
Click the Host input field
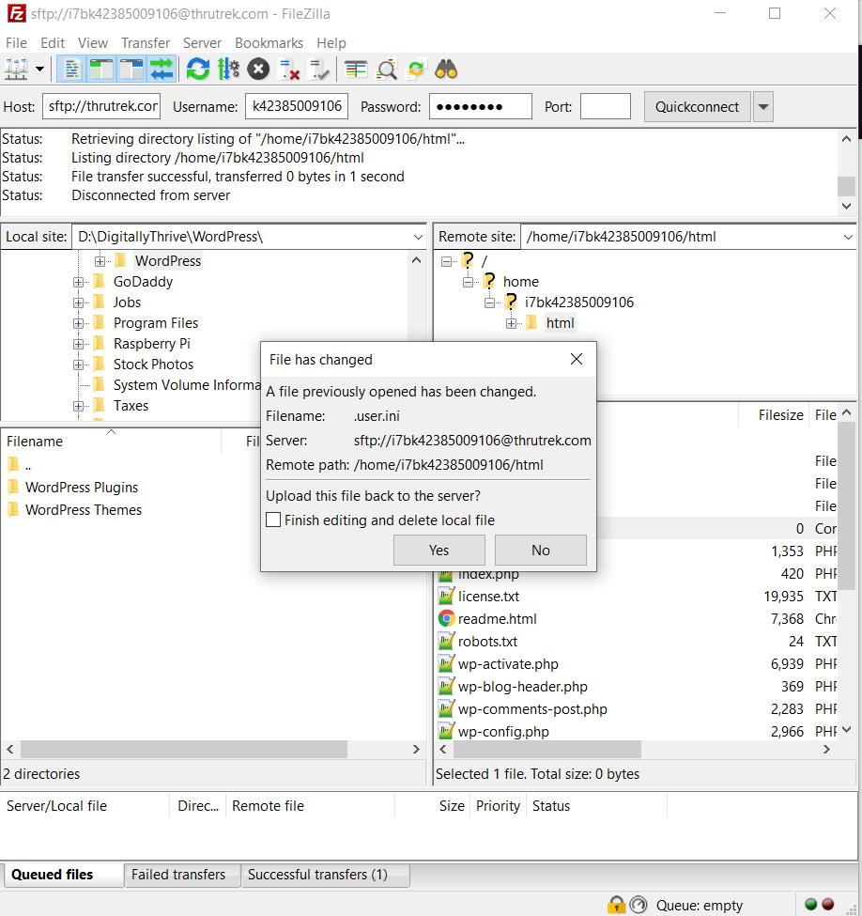[101, 106]
